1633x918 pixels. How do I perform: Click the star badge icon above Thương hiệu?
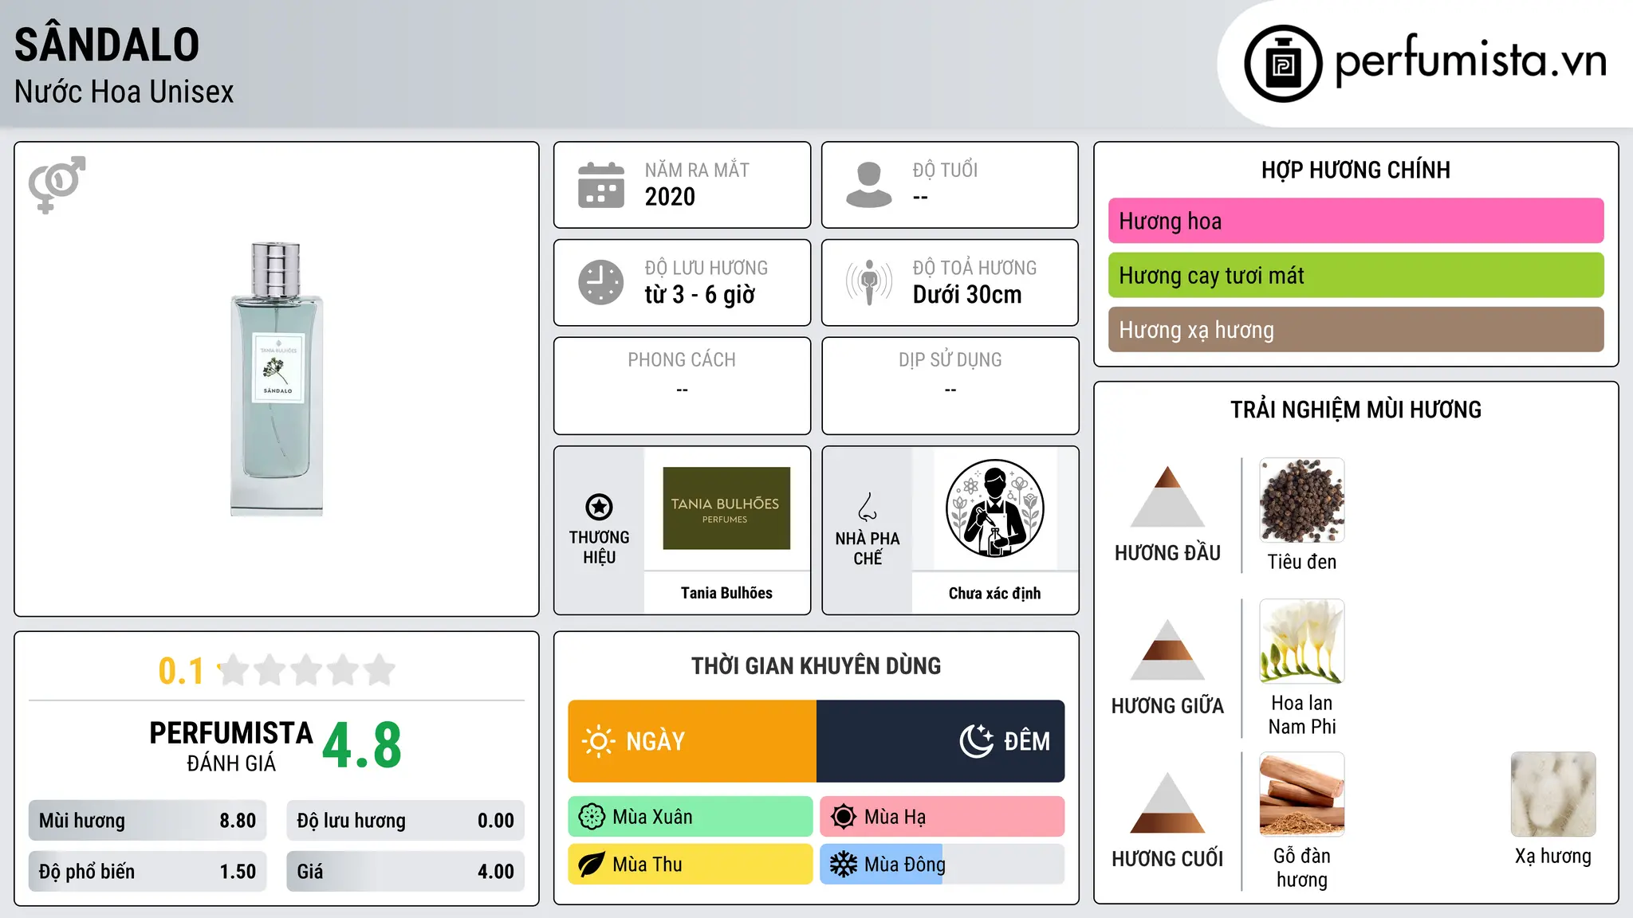tap(599, 507)
